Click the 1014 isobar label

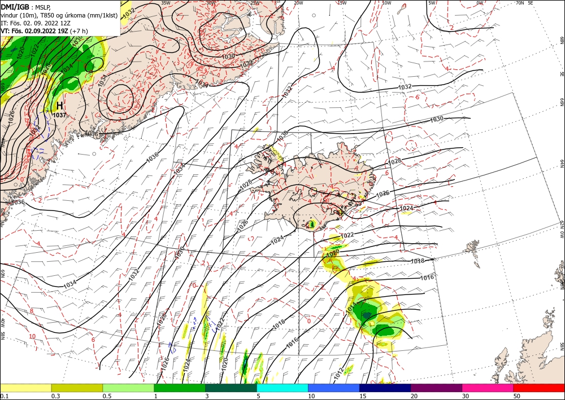(351, 307)
